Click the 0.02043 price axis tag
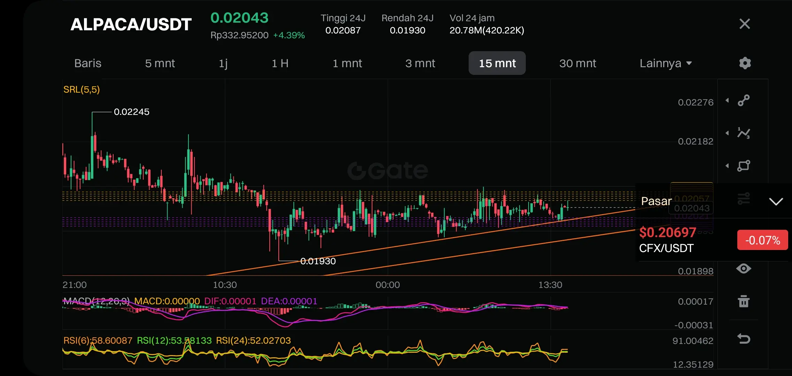This screenshot has height=376, width=792. [x=692, y=208]
